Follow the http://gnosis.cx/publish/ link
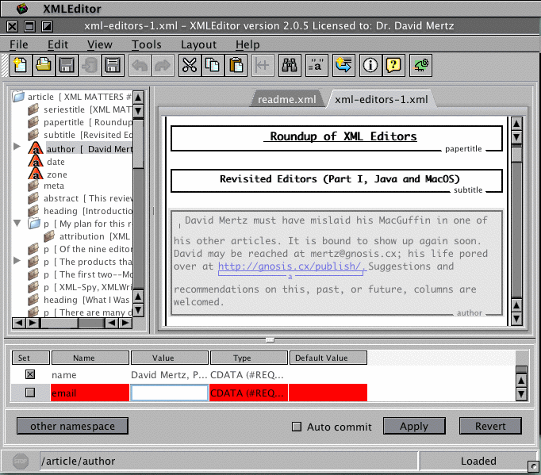Viewport: 541px width, 475px height. pos(291,266)
